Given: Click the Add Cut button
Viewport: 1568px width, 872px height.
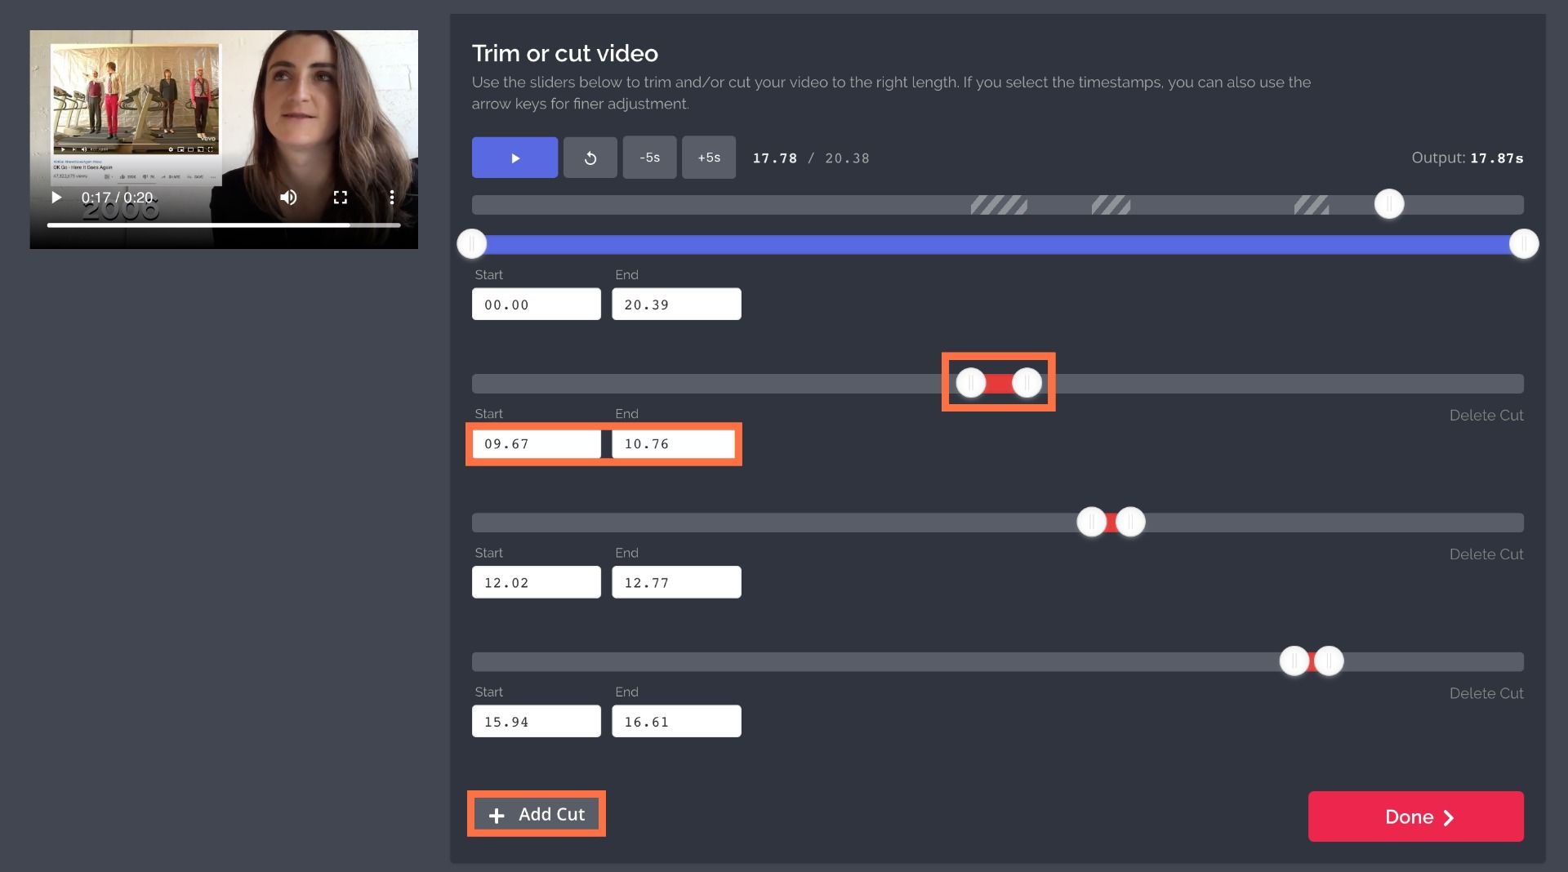Looking at the screenshot, I should coord(537,814).
